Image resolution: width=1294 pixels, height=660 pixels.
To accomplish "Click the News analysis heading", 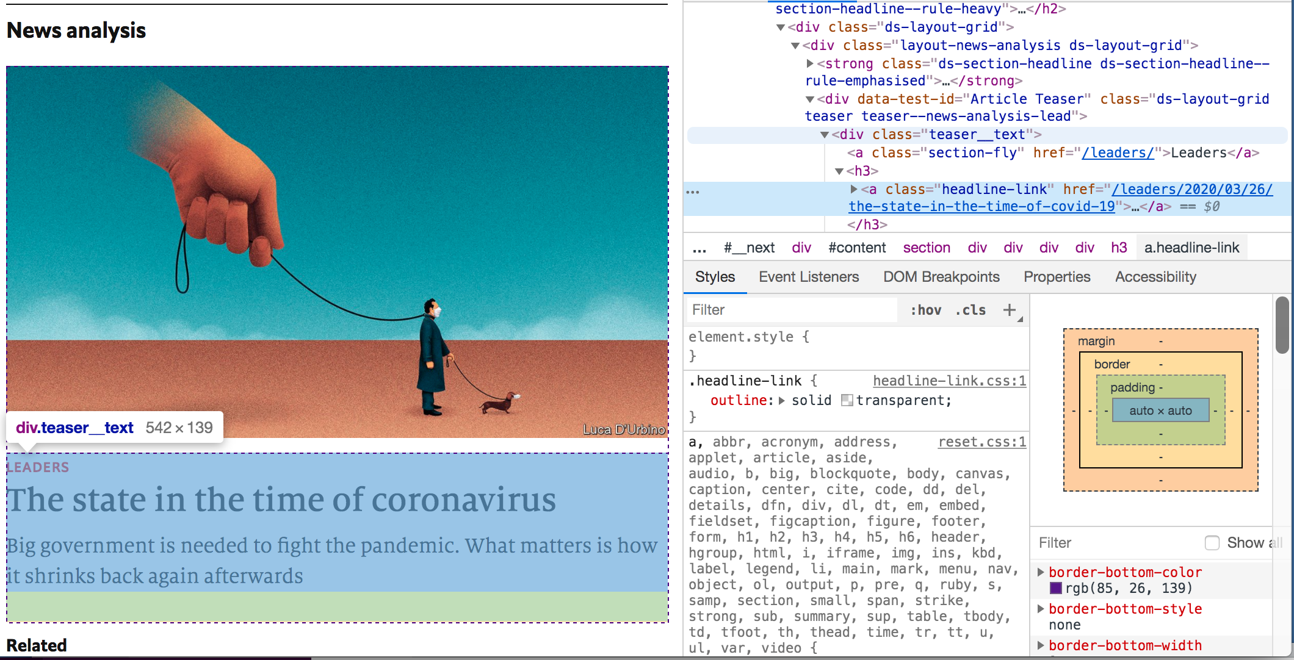I will (76, 30).
